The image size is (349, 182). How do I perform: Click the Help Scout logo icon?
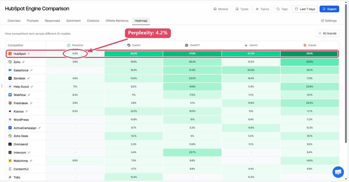[x=10, y=87]
